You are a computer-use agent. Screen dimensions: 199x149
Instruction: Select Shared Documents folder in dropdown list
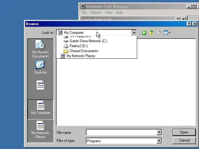(96, 51)
